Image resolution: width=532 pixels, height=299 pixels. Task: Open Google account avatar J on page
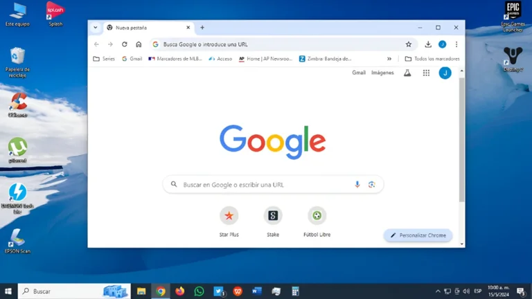click(x=445, y=73)
